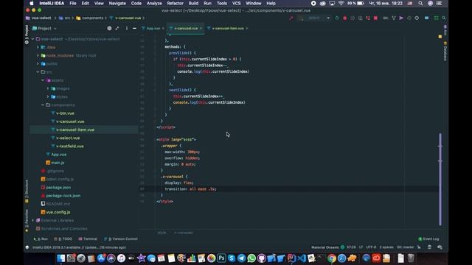Open Photoshop from the Dock
The width and height of the screenshot is (472, 265).
point(221,258)
